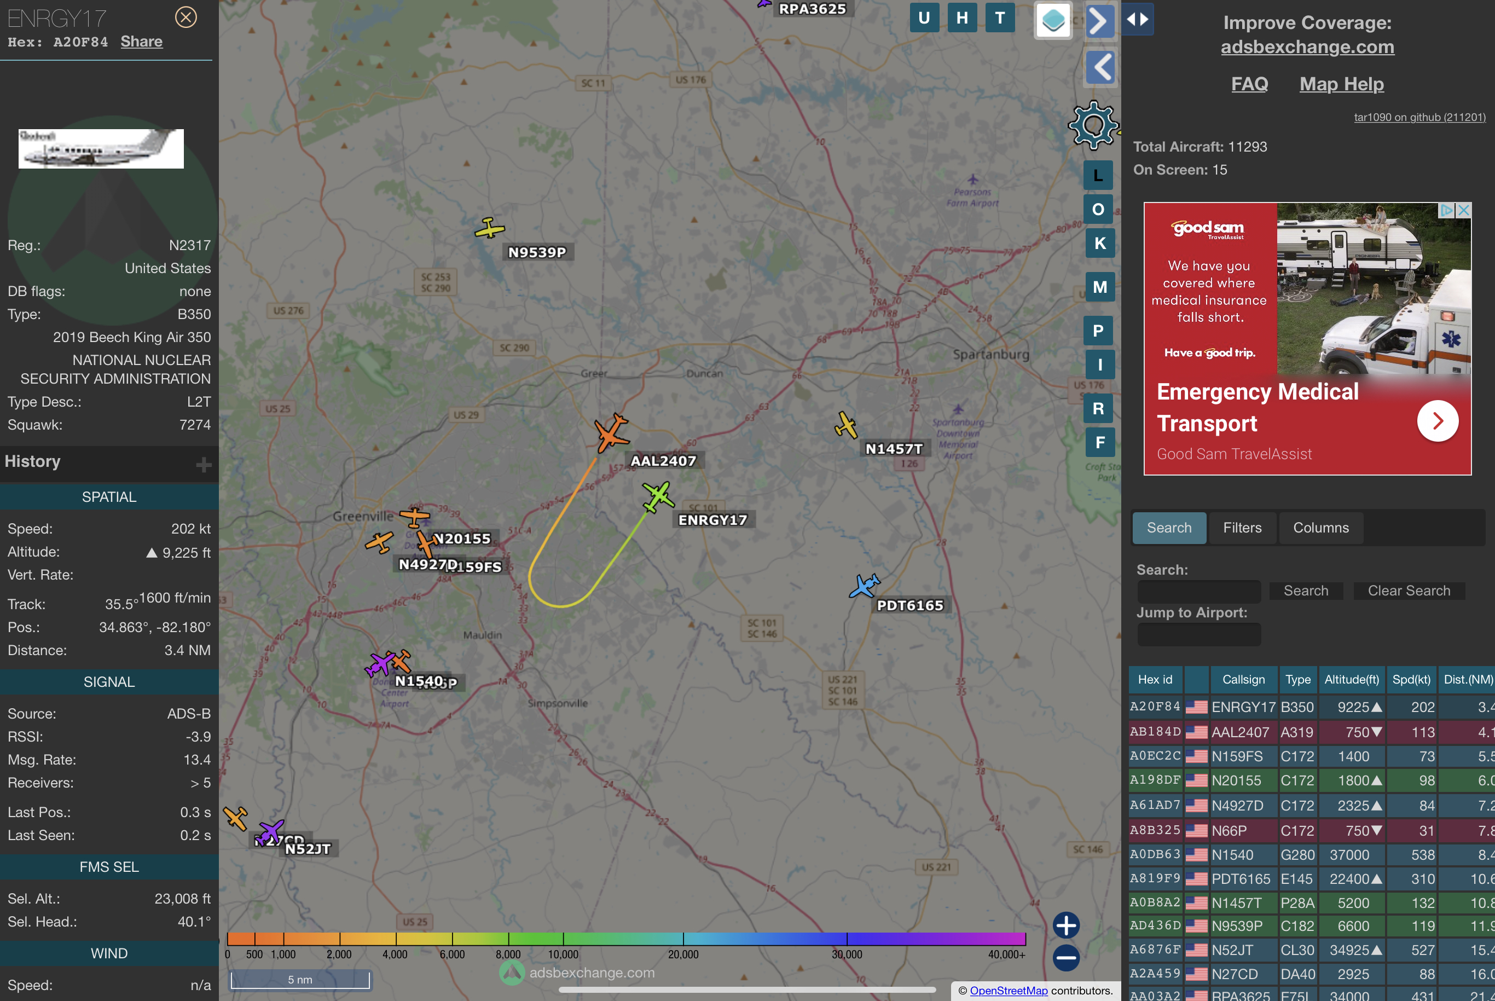Toggle the L map option button

coord(1098,176)
